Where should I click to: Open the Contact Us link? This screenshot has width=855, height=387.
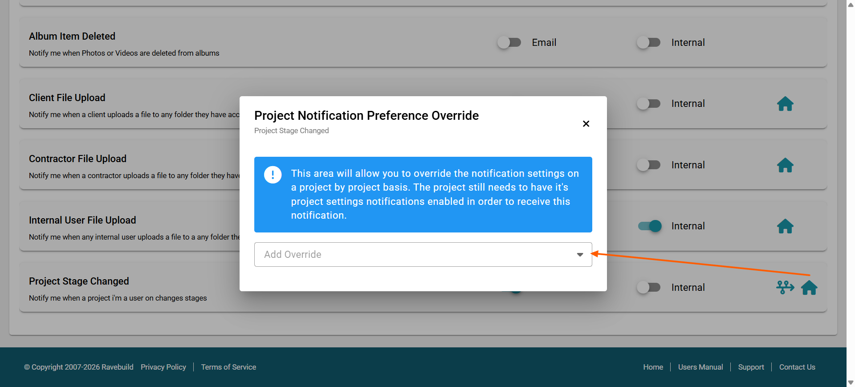[797, 367]
